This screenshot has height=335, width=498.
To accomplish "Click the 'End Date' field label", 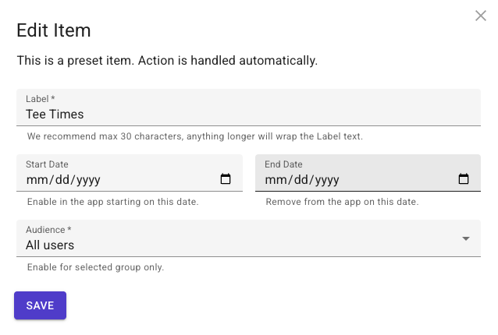I will pyautogui.click(x=283, y=164).
